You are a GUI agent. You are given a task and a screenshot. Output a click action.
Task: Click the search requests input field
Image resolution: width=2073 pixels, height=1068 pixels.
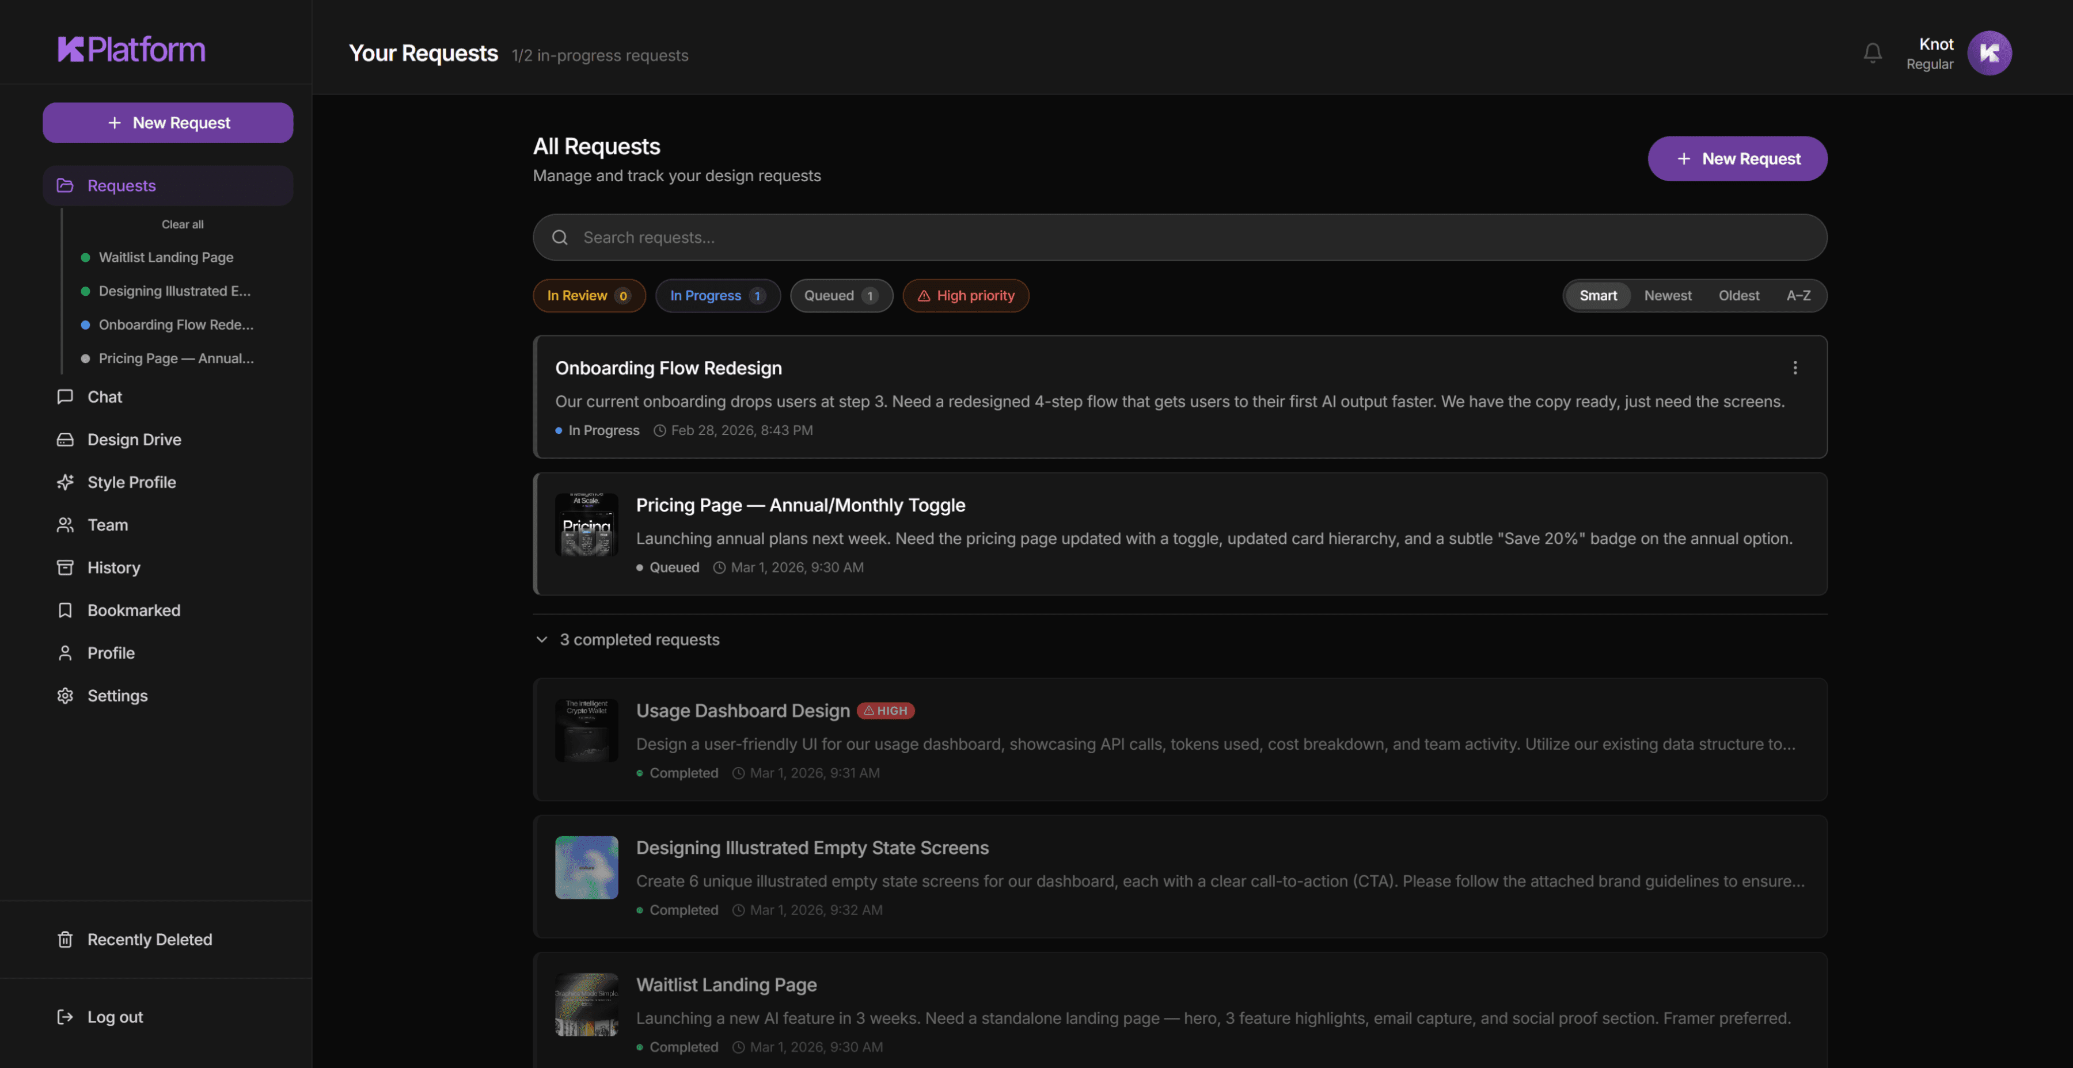click(1179, 237)
